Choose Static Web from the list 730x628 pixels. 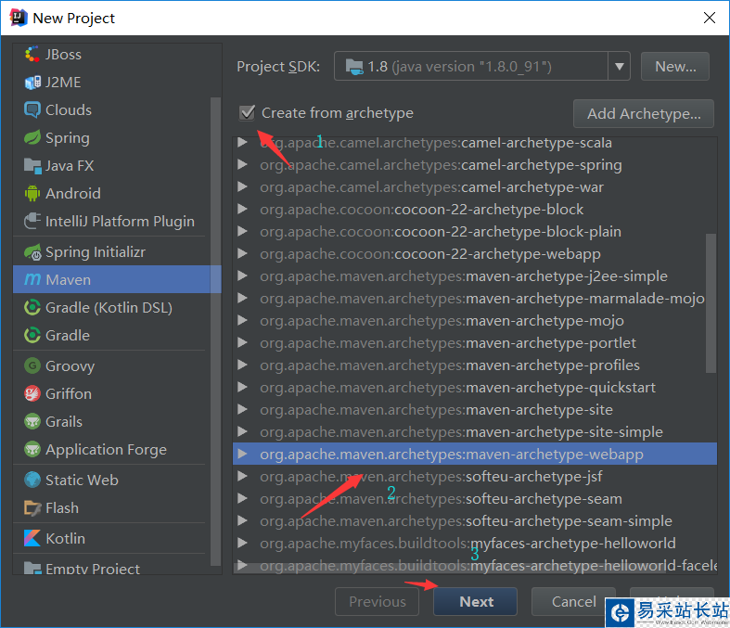tap(82, 480)
